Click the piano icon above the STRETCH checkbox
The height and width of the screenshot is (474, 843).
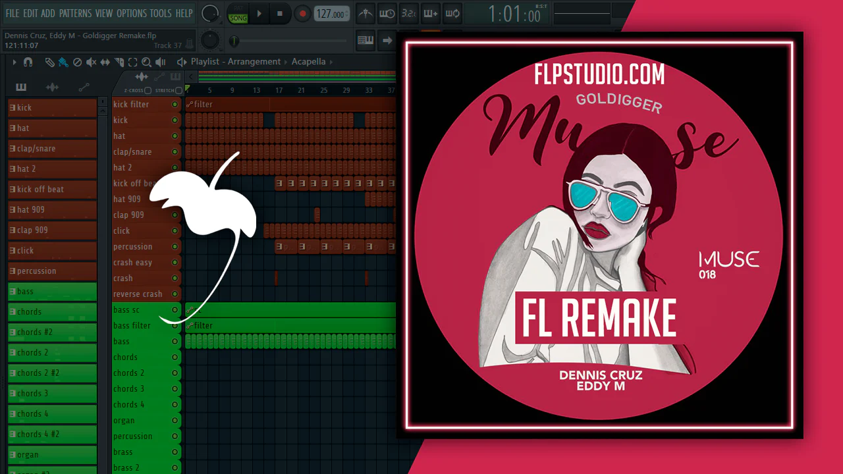click(175, 77)
